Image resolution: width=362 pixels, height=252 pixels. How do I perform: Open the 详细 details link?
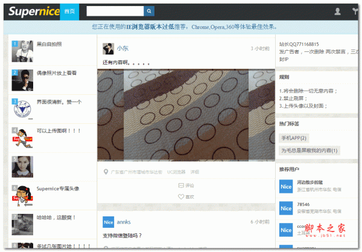[195, 172]
